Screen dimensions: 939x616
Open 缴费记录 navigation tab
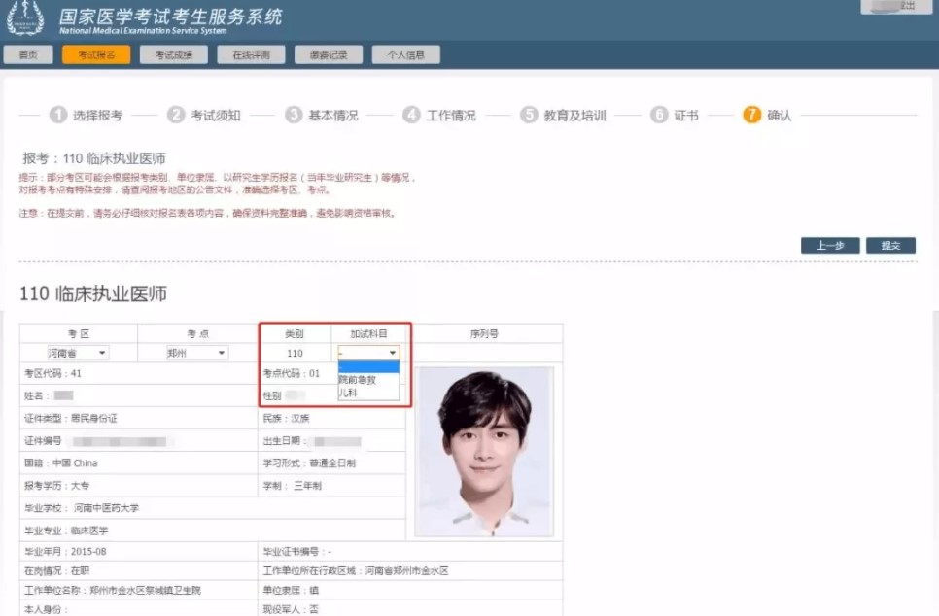[x=328, y=55]
